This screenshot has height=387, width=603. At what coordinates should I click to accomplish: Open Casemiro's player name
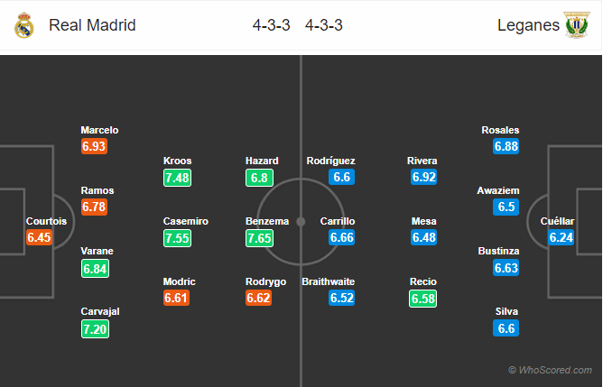tap(186, 221)
